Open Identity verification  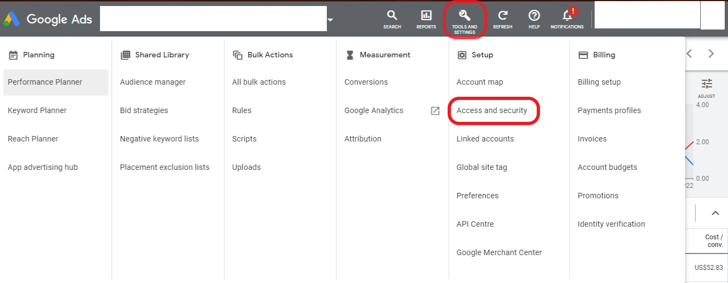pyautogui.click(x=611, y=224)
